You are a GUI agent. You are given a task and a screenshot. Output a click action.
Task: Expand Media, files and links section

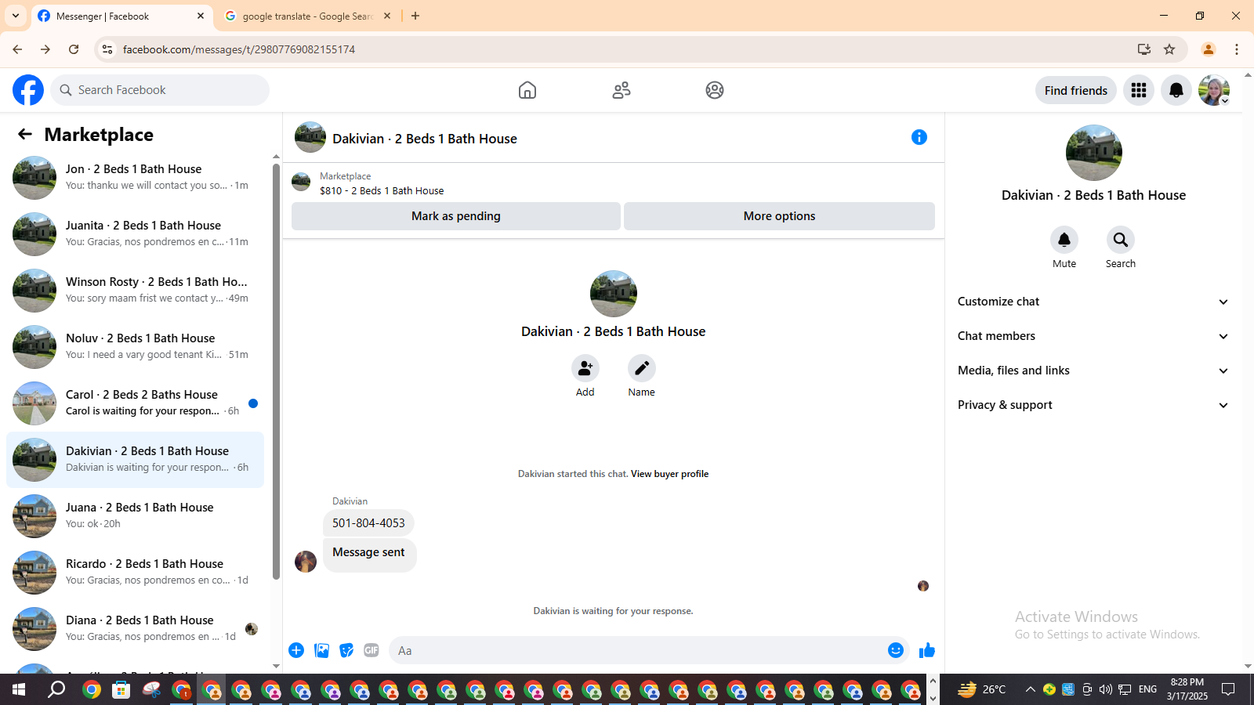click(1093, 371)
